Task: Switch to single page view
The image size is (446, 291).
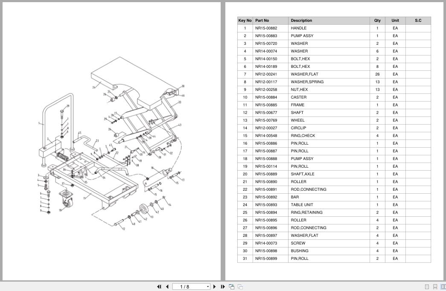Action: (427, 287)
